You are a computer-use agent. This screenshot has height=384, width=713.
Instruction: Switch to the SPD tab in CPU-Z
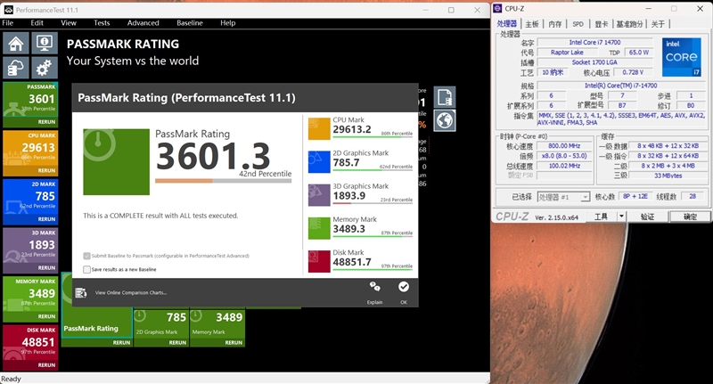(578, 24)
